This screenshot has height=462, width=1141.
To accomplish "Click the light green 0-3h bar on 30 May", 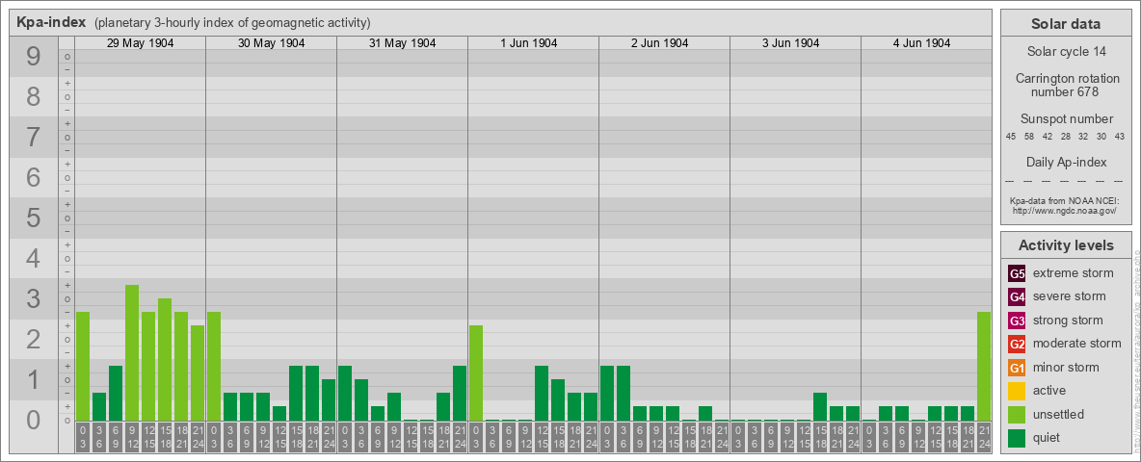I will [x=214, y=366].
